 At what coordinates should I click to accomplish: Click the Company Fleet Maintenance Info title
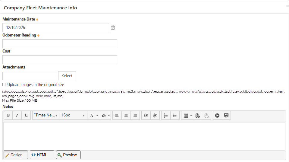pos(40,8)
